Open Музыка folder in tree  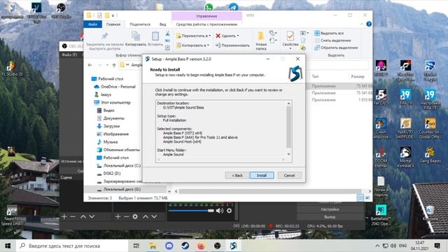click(111, 141)
